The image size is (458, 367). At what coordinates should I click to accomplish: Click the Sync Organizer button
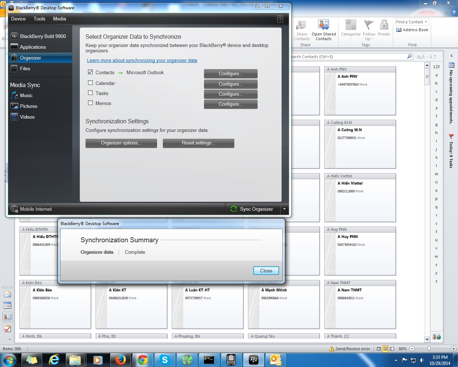(x=253, y=209)
